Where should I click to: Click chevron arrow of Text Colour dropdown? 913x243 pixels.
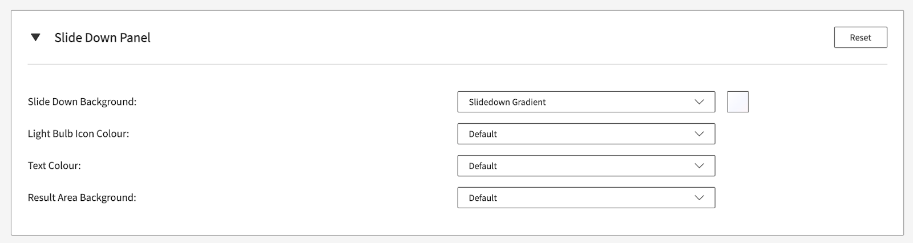[699, 166]
